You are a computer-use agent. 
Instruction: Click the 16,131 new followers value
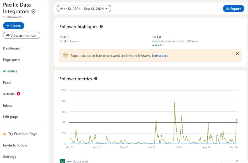(157, 37)
